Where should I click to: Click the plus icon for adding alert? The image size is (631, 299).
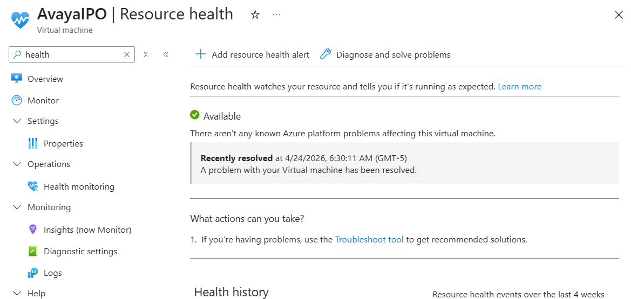[x=200, y=54]
